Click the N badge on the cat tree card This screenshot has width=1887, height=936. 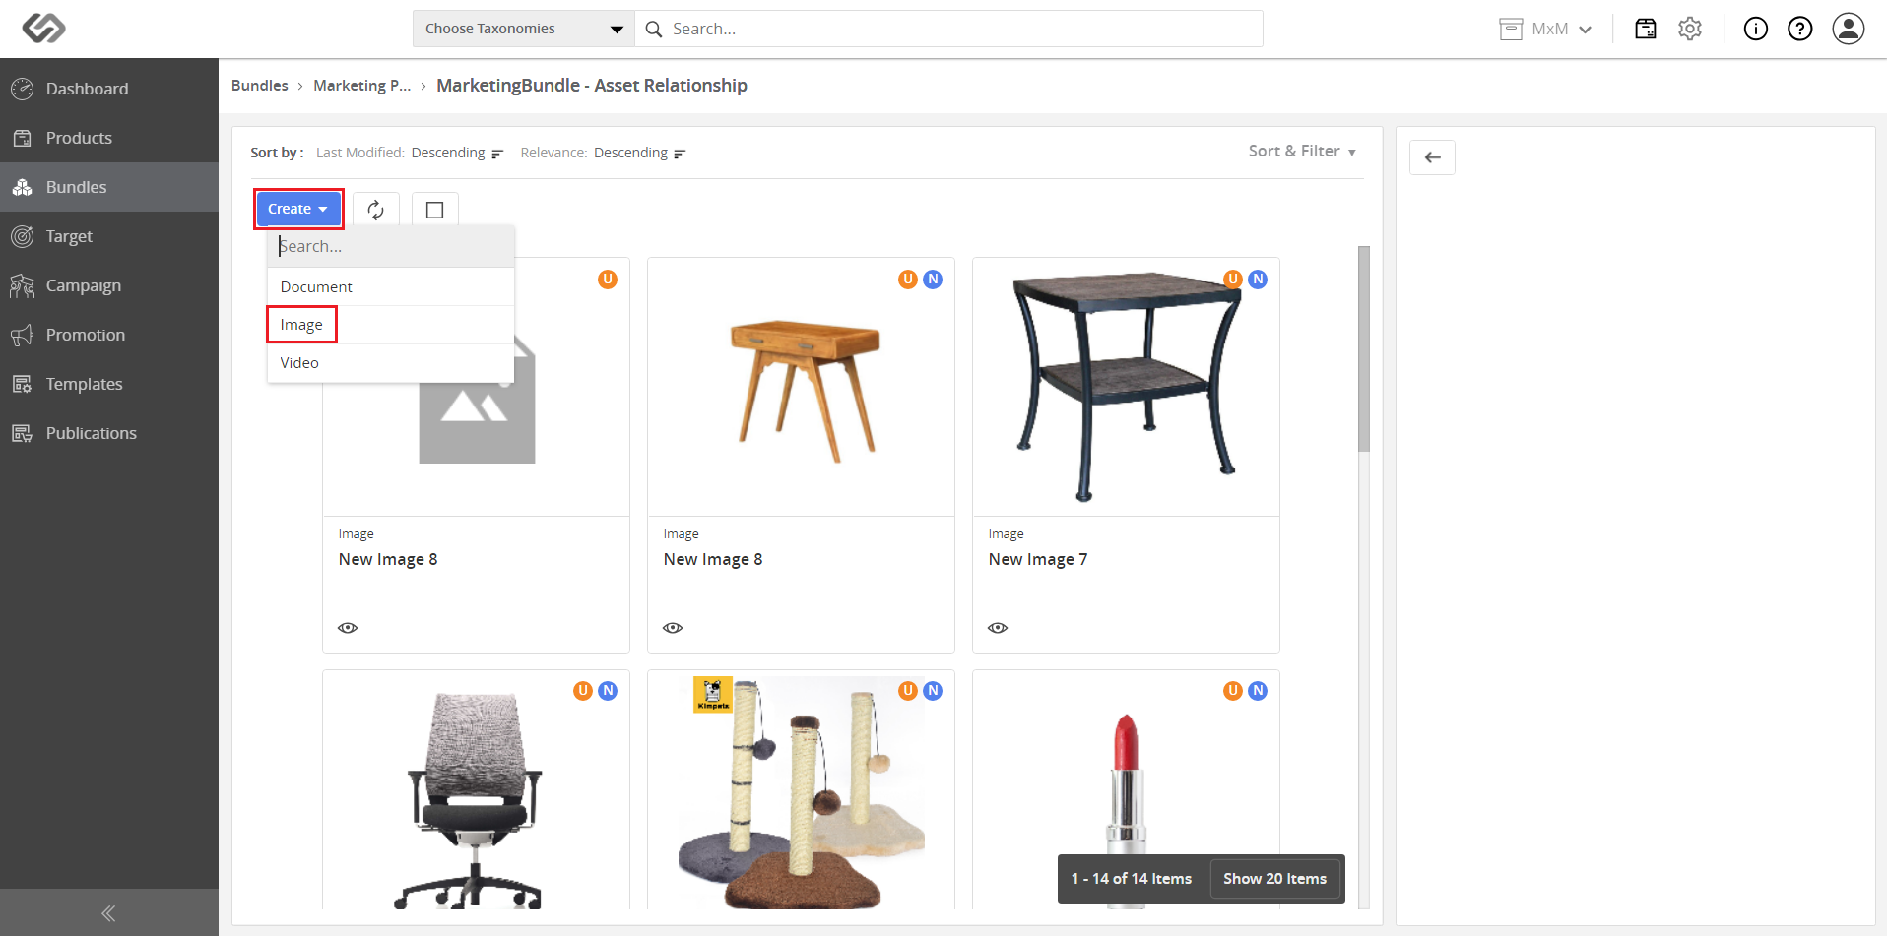pyautogui.click(x=933, y=691)
